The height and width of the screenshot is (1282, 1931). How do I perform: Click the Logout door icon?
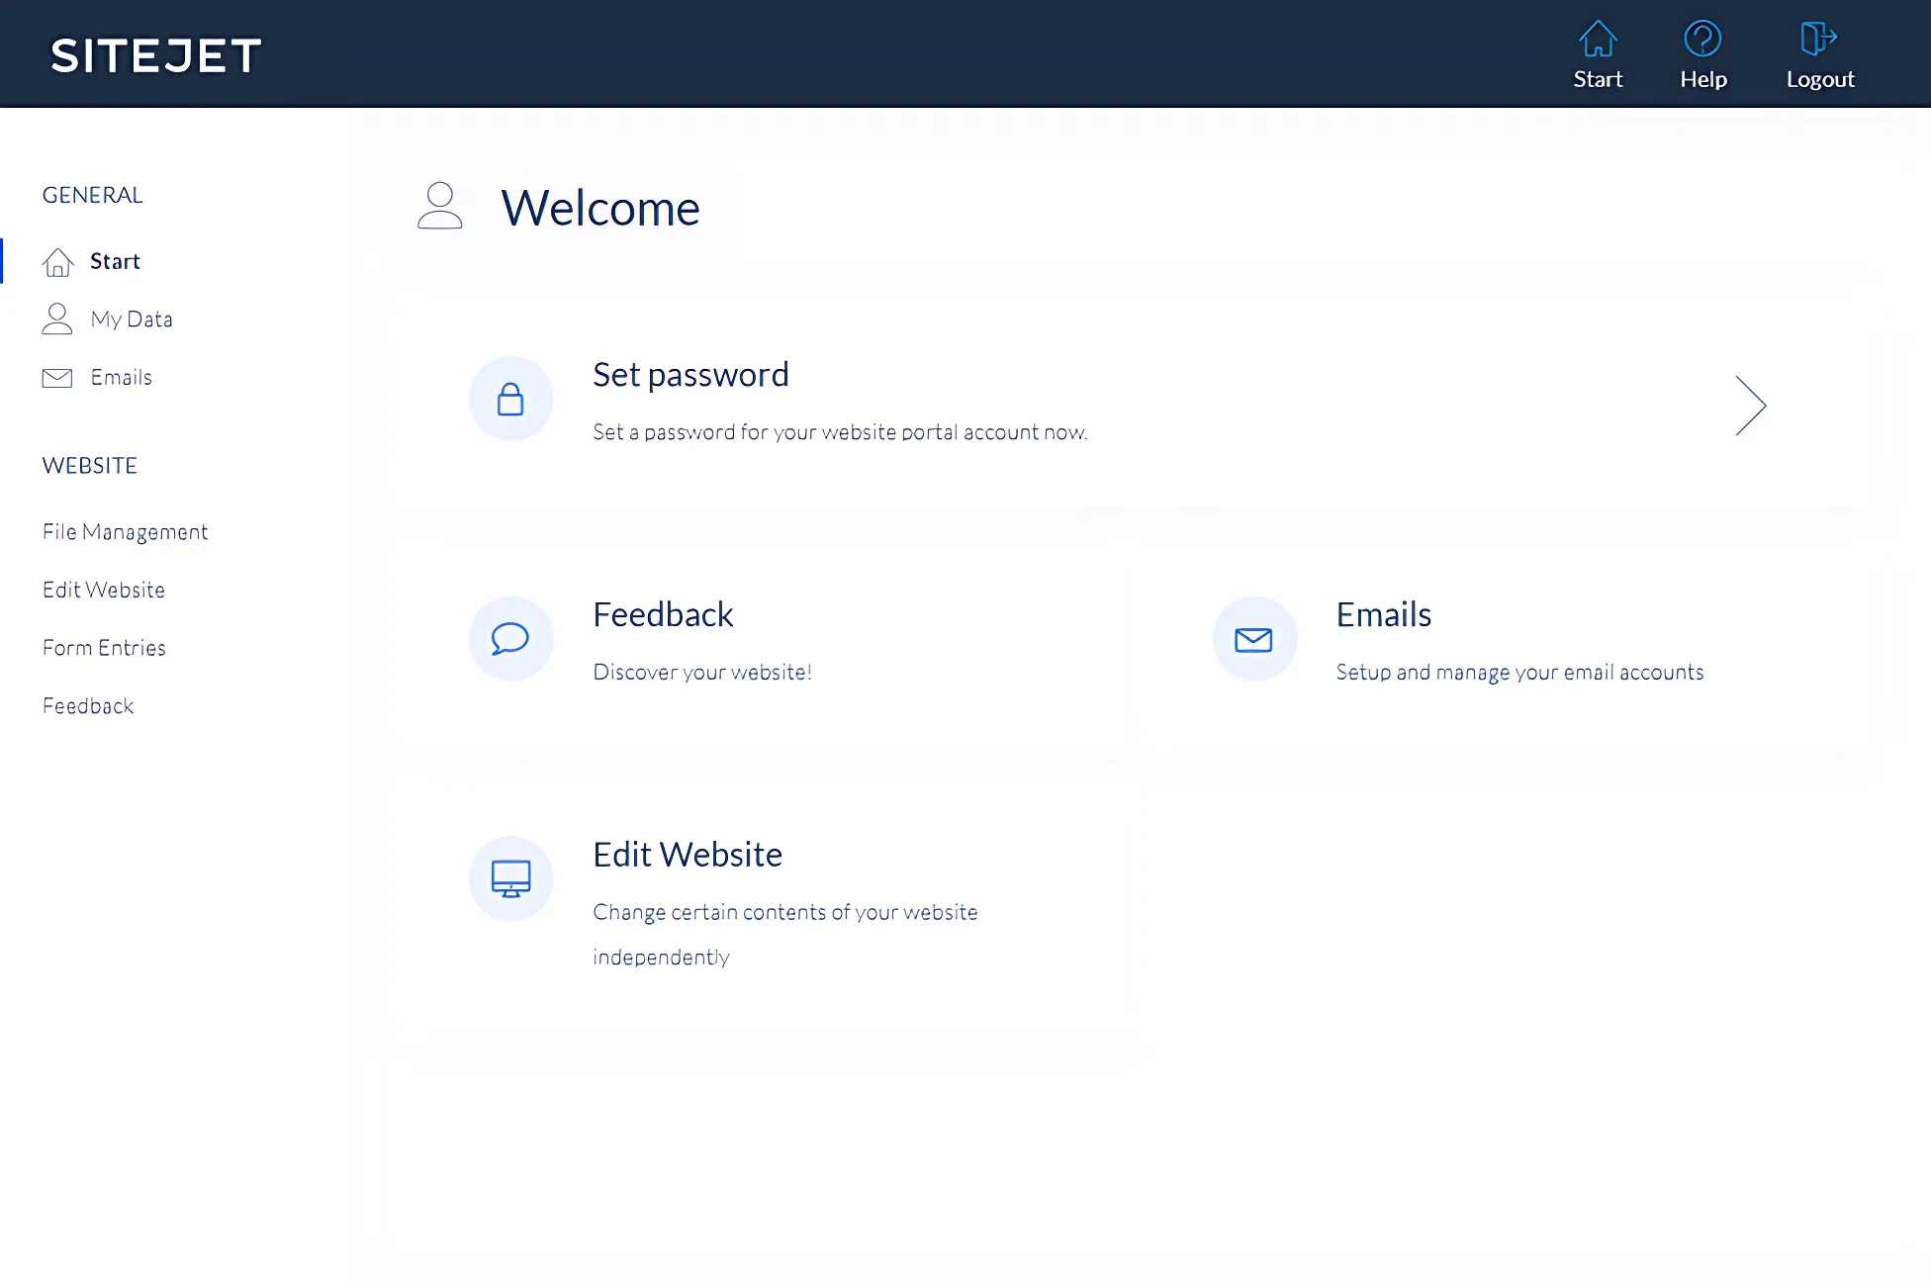1818,39
